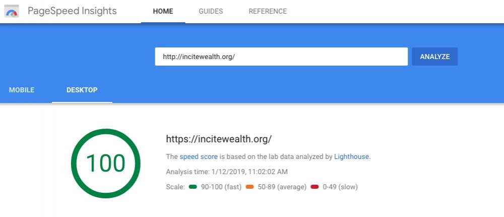Viewport: 504px width, 217px height.
Task: Click the Analysis time text
Action: tap(227, 172)
